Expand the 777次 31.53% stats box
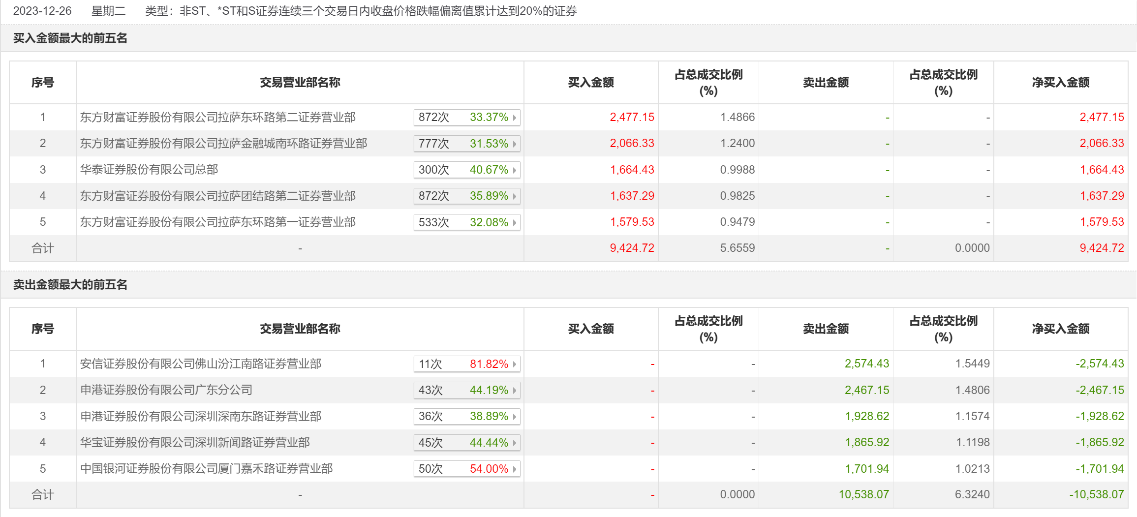1137x517 pixels. [x=467, y=144]
